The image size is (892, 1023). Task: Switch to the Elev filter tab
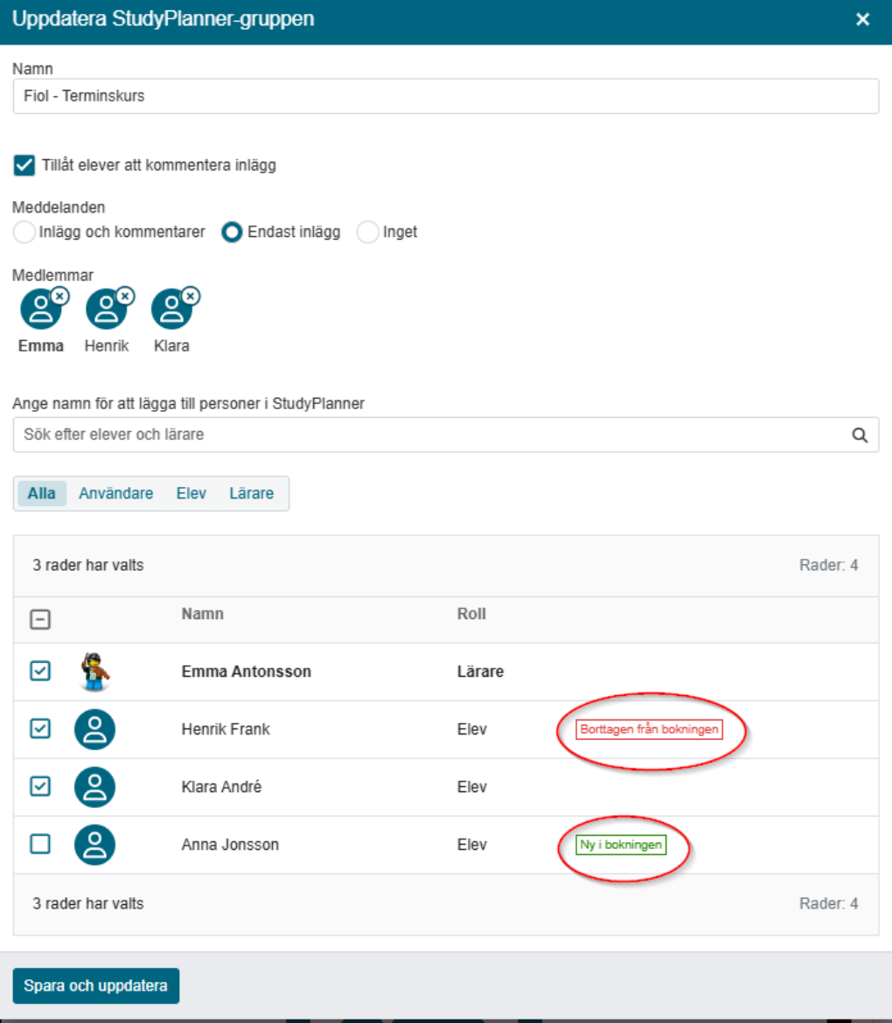pos(192,493)
